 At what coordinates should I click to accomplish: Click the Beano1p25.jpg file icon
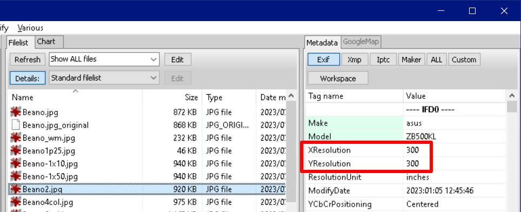click(16, 151)
